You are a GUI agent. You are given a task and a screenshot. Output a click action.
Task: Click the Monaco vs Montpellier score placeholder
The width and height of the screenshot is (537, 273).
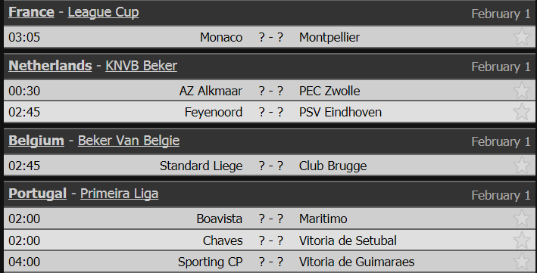point(271,37)
